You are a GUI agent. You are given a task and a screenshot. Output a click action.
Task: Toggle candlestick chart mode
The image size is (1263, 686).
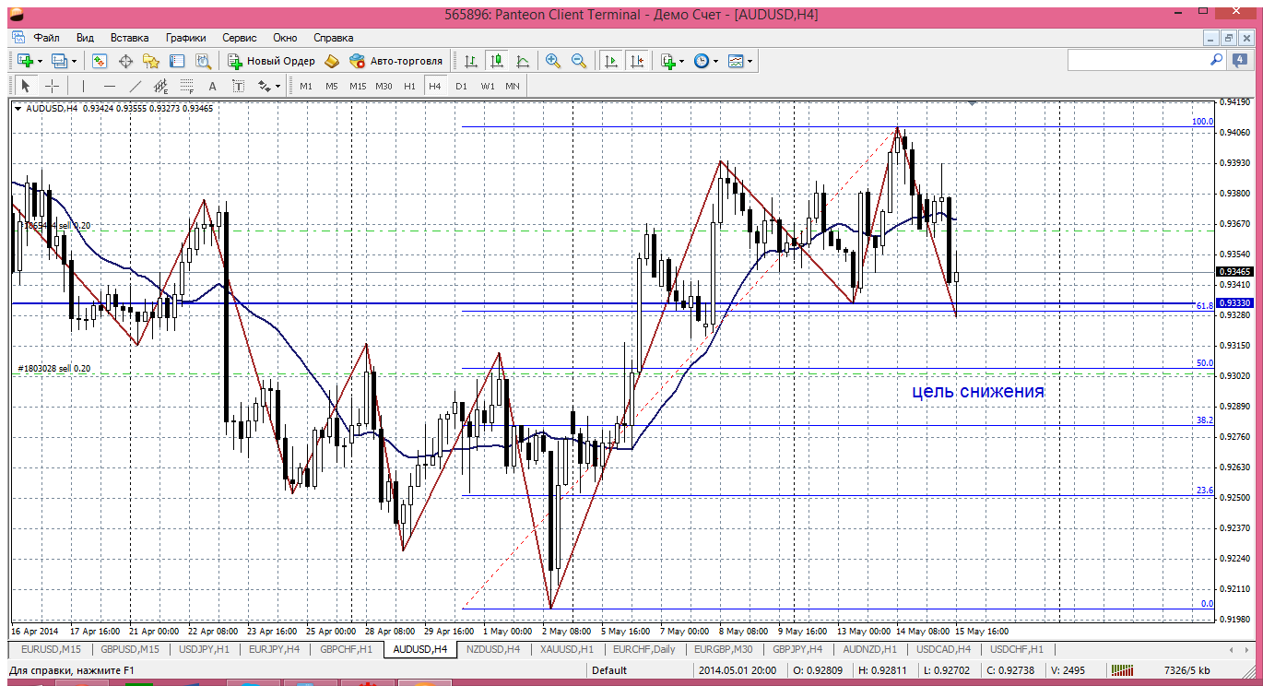point(497,61)
